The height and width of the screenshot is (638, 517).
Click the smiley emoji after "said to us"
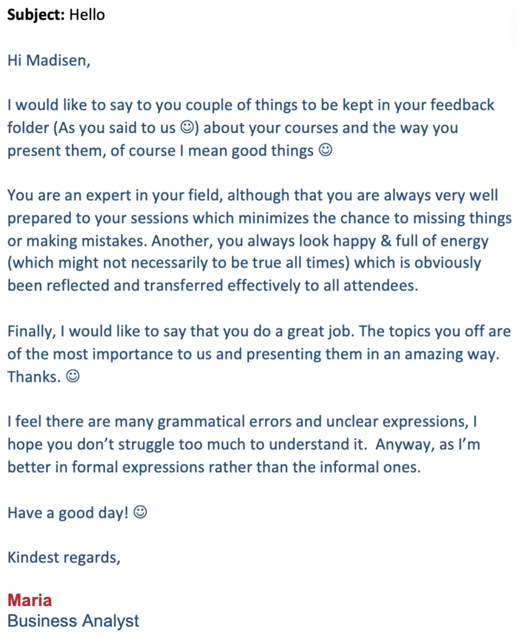click(x=187, y=127)
